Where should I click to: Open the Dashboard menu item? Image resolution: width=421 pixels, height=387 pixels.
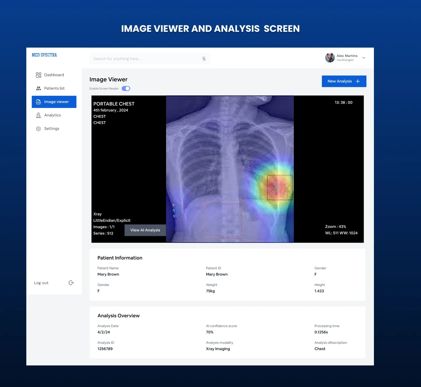tap(54, 75)
